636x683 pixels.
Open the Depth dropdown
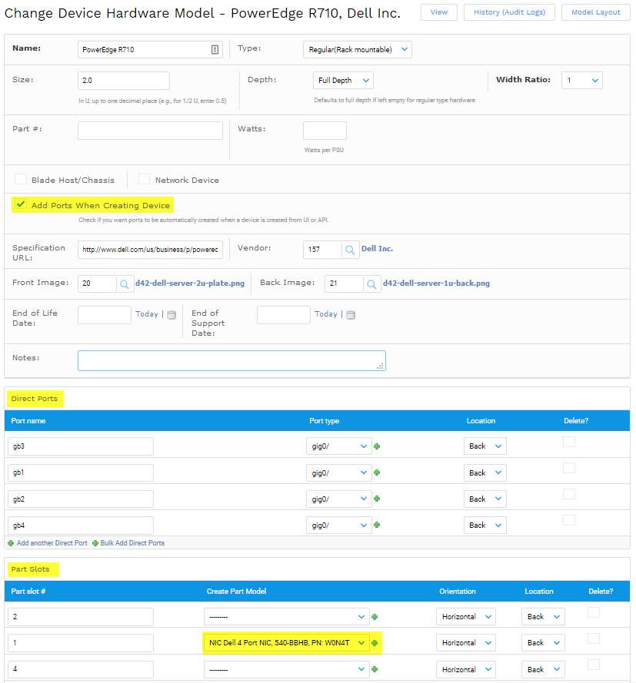point(343,80)
